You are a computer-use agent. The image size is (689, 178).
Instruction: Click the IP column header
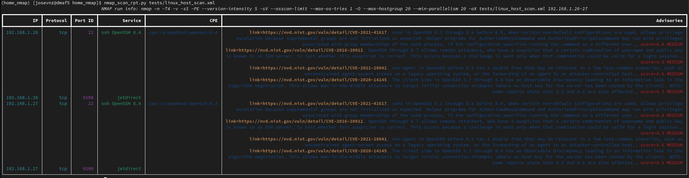tap(35, 20)
